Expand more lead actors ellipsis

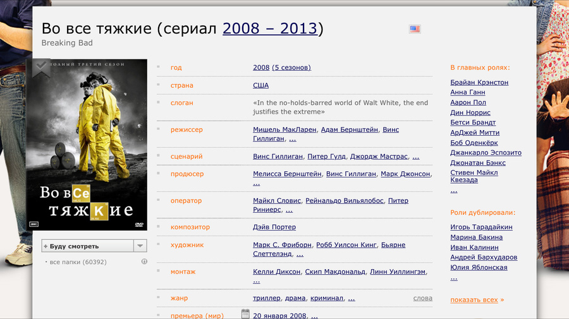pos(454,190)
